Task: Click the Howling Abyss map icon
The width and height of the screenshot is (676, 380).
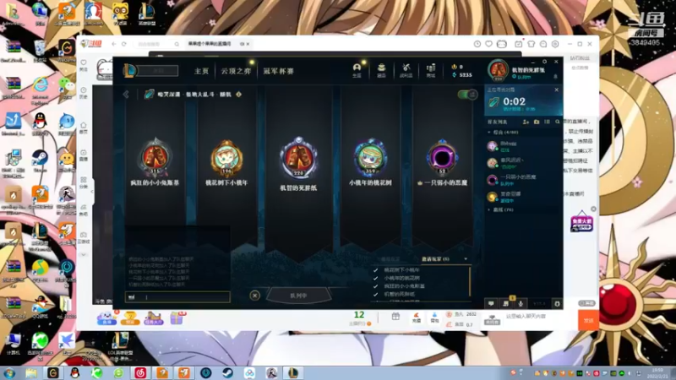Action: click(x=150, y=95)
